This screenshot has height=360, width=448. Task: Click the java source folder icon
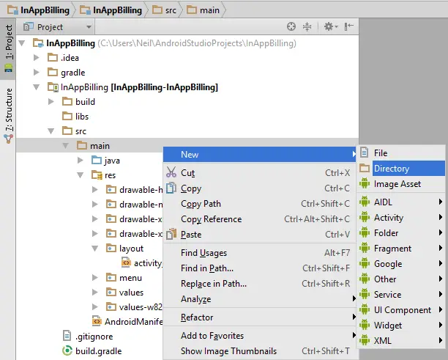97,161
